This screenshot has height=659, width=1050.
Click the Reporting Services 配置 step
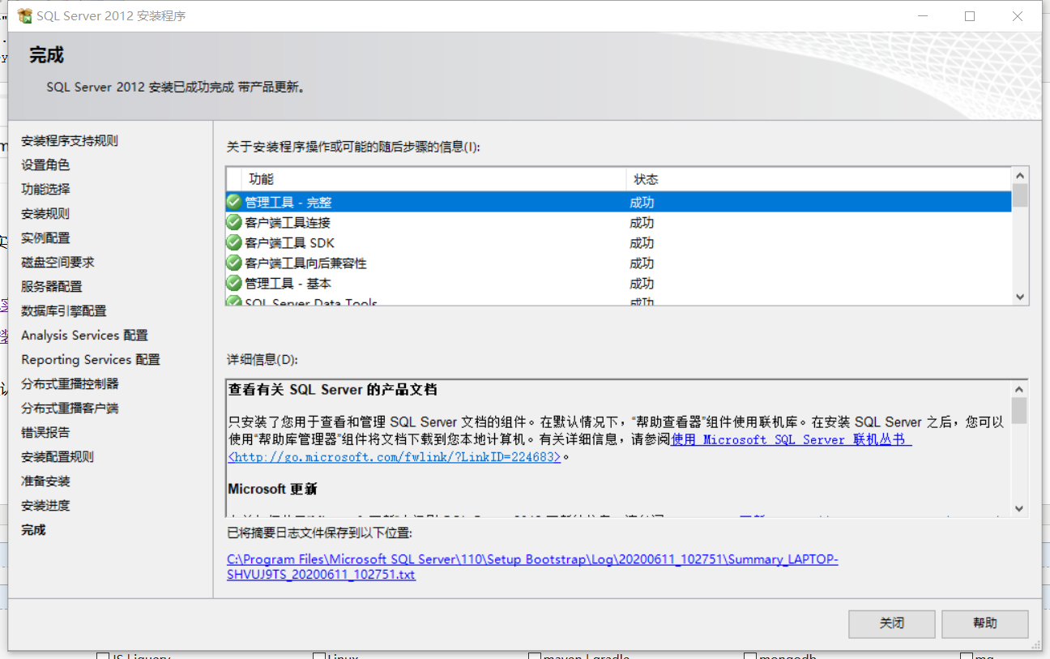tap(91, 359)
